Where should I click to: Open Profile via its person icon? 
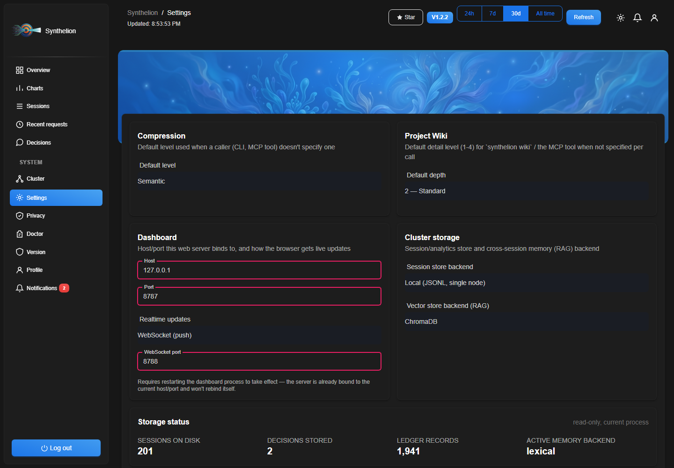click(x=20, y=270)
